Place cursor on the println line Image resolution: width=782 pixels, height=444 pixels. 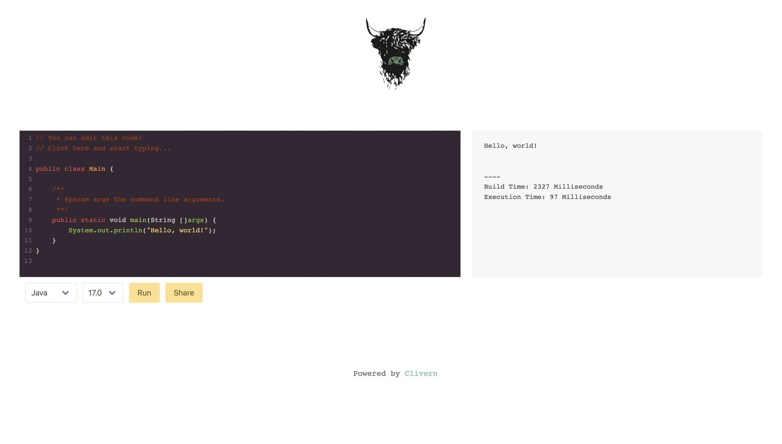(142, 230)
